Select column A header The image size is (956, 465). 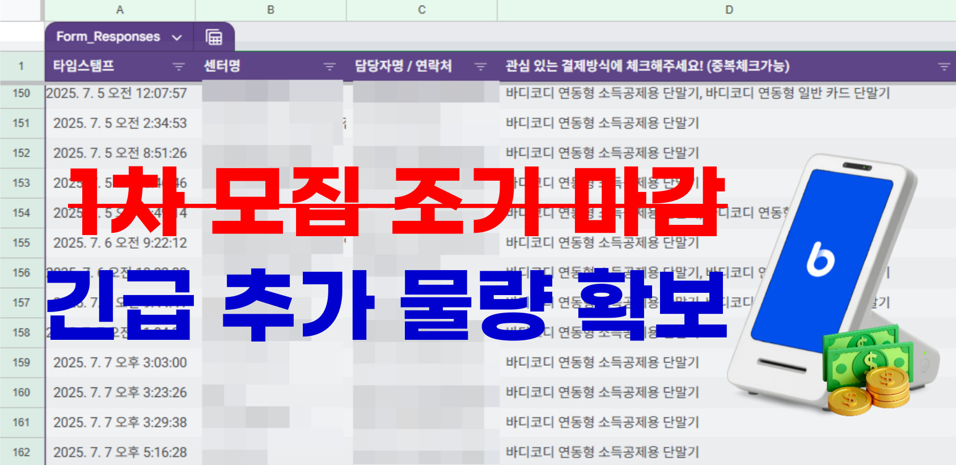(x=120, y=10)
